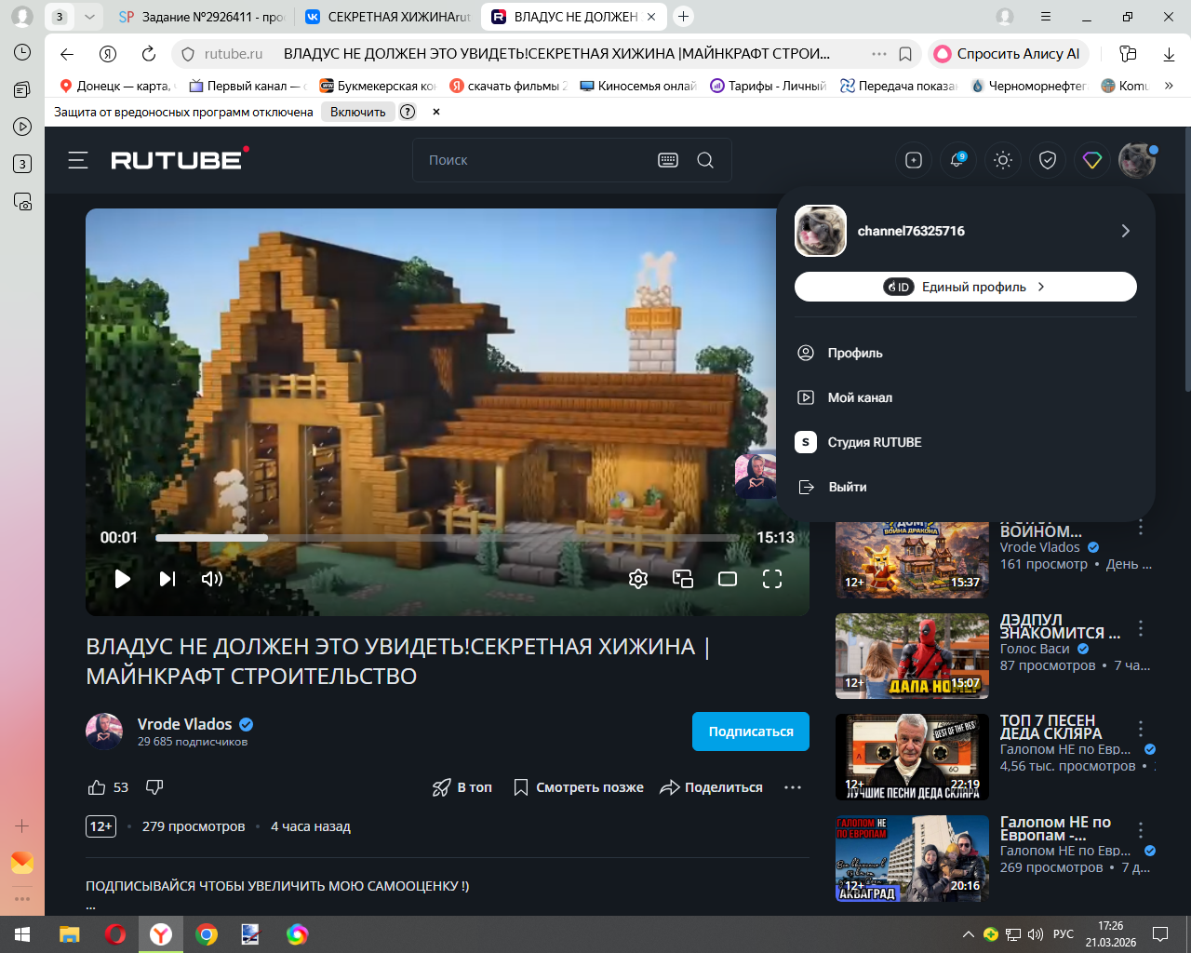Open address bar three-dot options
Screen dimensions: 1191x953
pyautogui.click(x=879, y=54)
